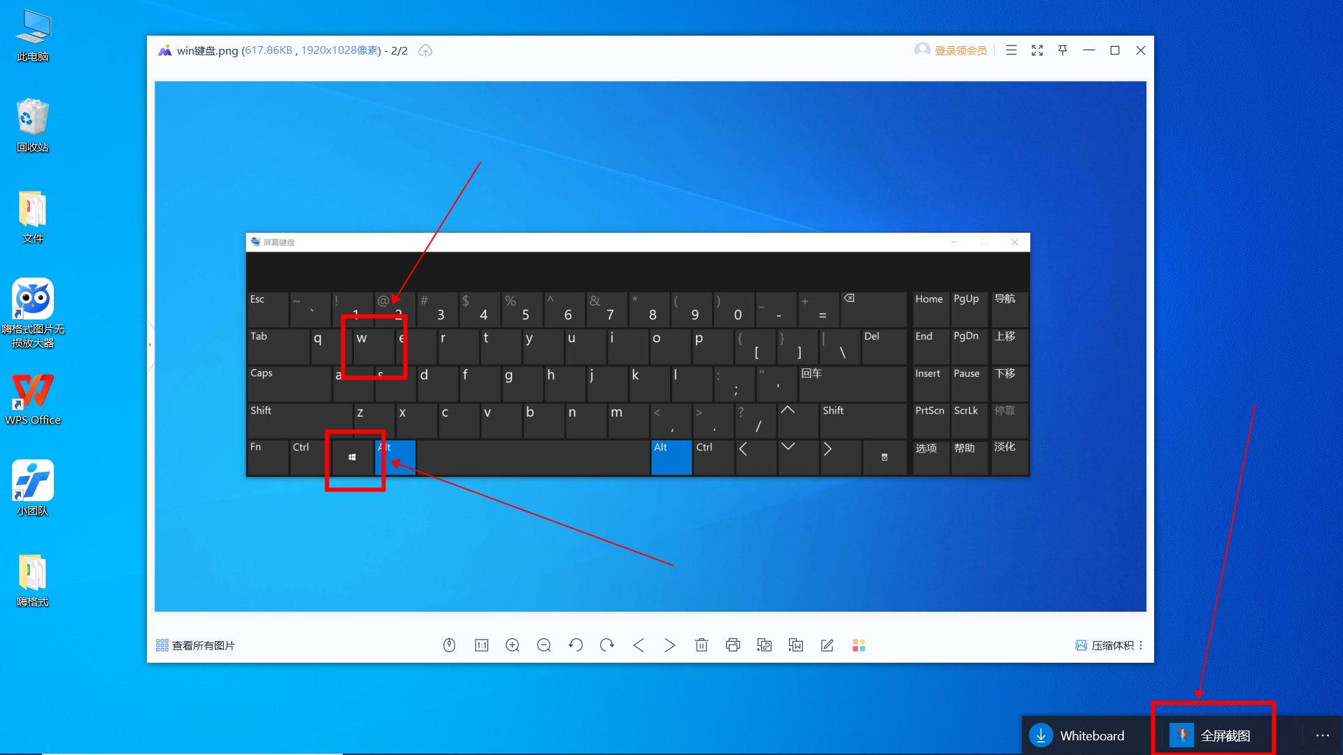Click the zoom in icon in viewer toolbar

(514, 645)
